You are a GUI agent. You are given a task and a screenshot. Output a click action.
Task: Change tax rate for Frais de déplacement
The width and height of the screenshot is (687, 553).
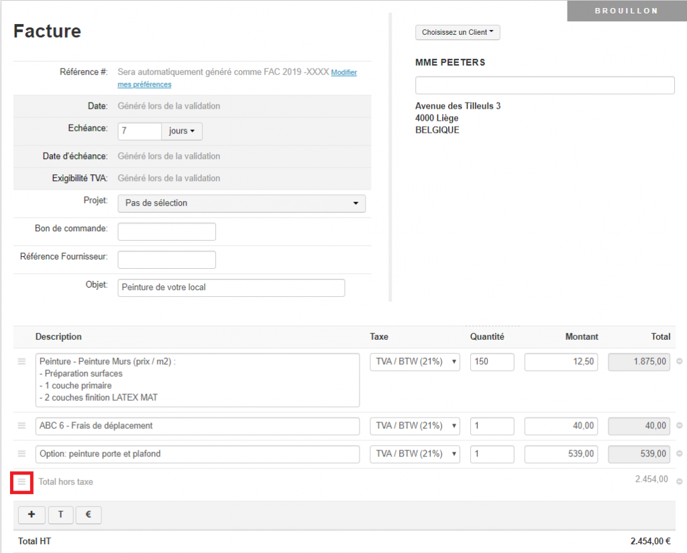[415, 426]
